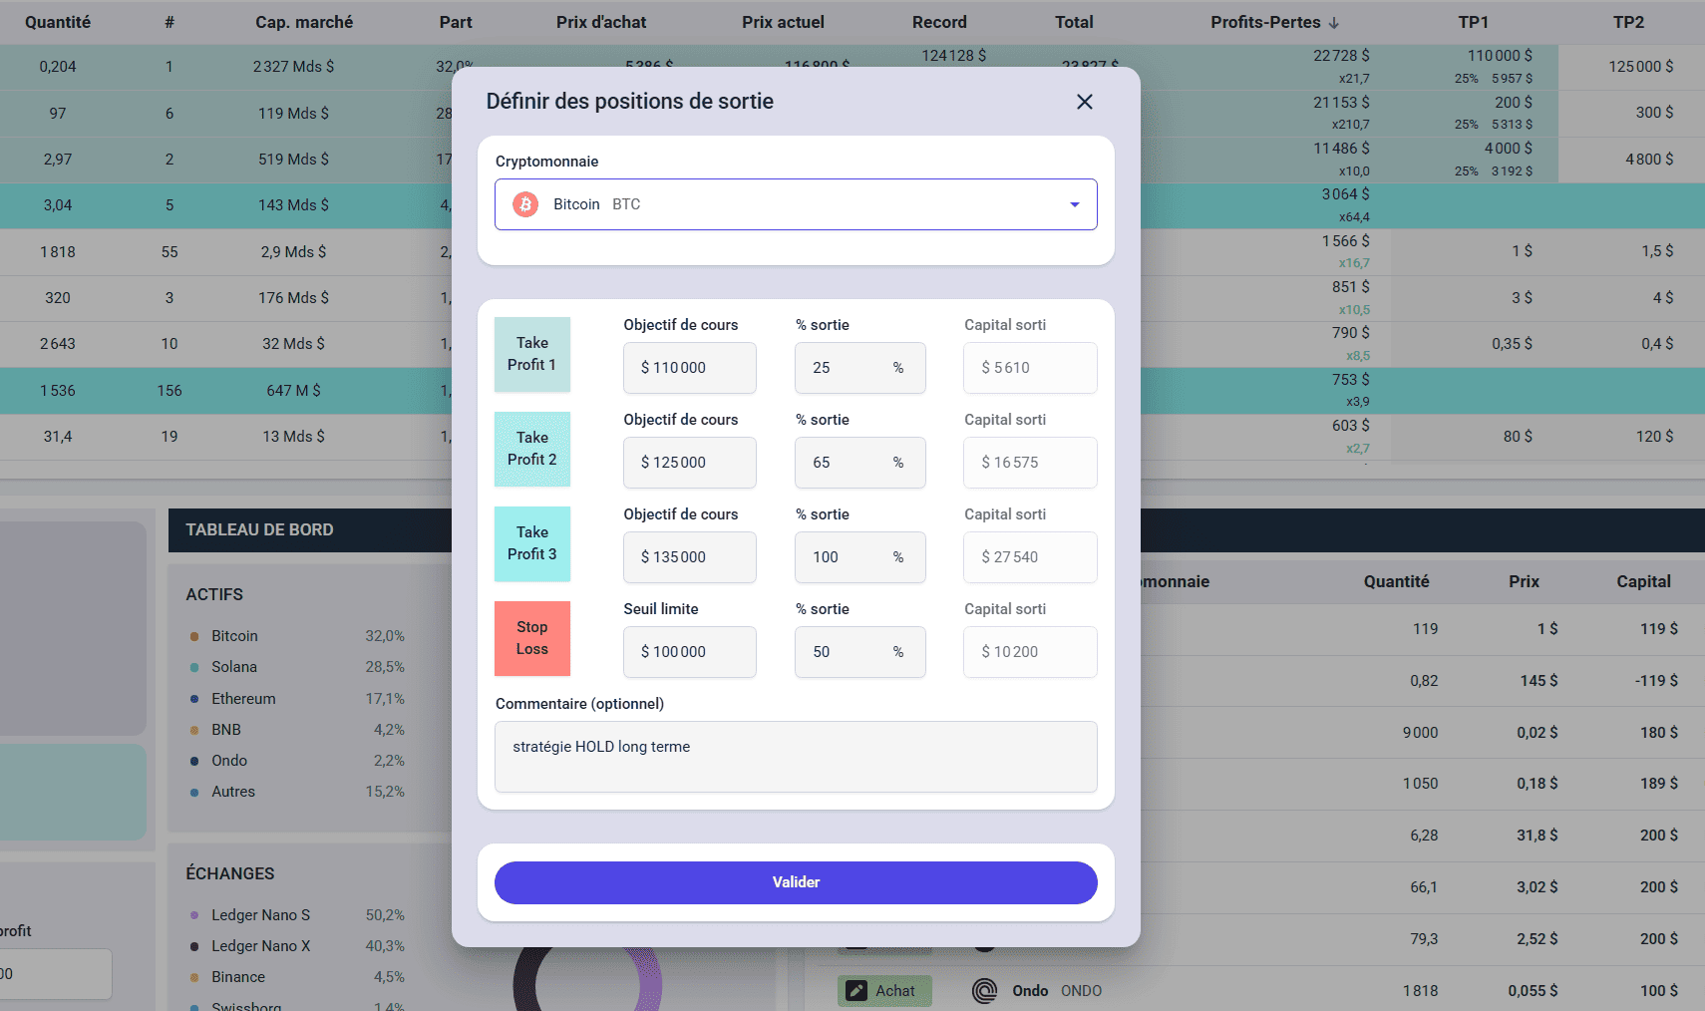Click the Stop Loss limit threshold field

(689, 652)
